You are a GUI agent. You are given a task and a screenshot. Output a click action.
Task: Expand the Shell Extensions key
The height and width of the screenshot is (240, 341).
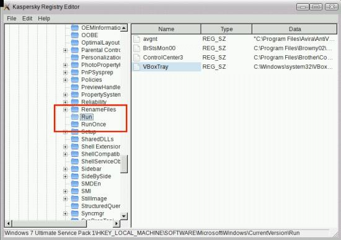(x=65, y=147)
